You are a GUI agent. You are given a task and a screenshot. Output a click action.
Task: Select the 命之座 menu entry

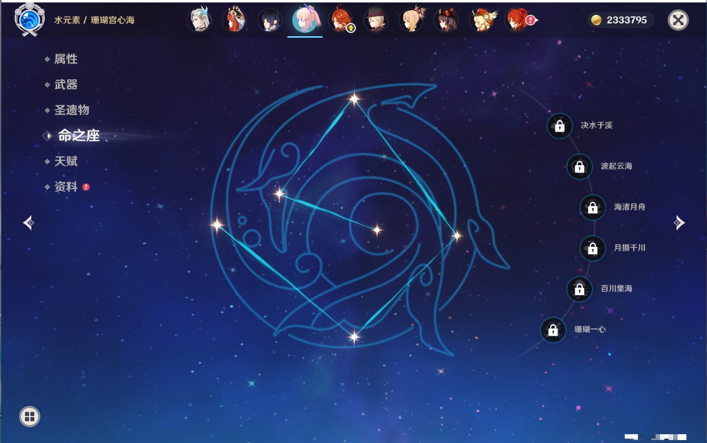pos(78,136)
